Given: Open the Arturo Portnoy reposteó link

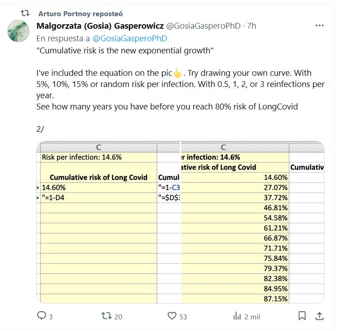Looking at the screenshot, I should (81, 13).
